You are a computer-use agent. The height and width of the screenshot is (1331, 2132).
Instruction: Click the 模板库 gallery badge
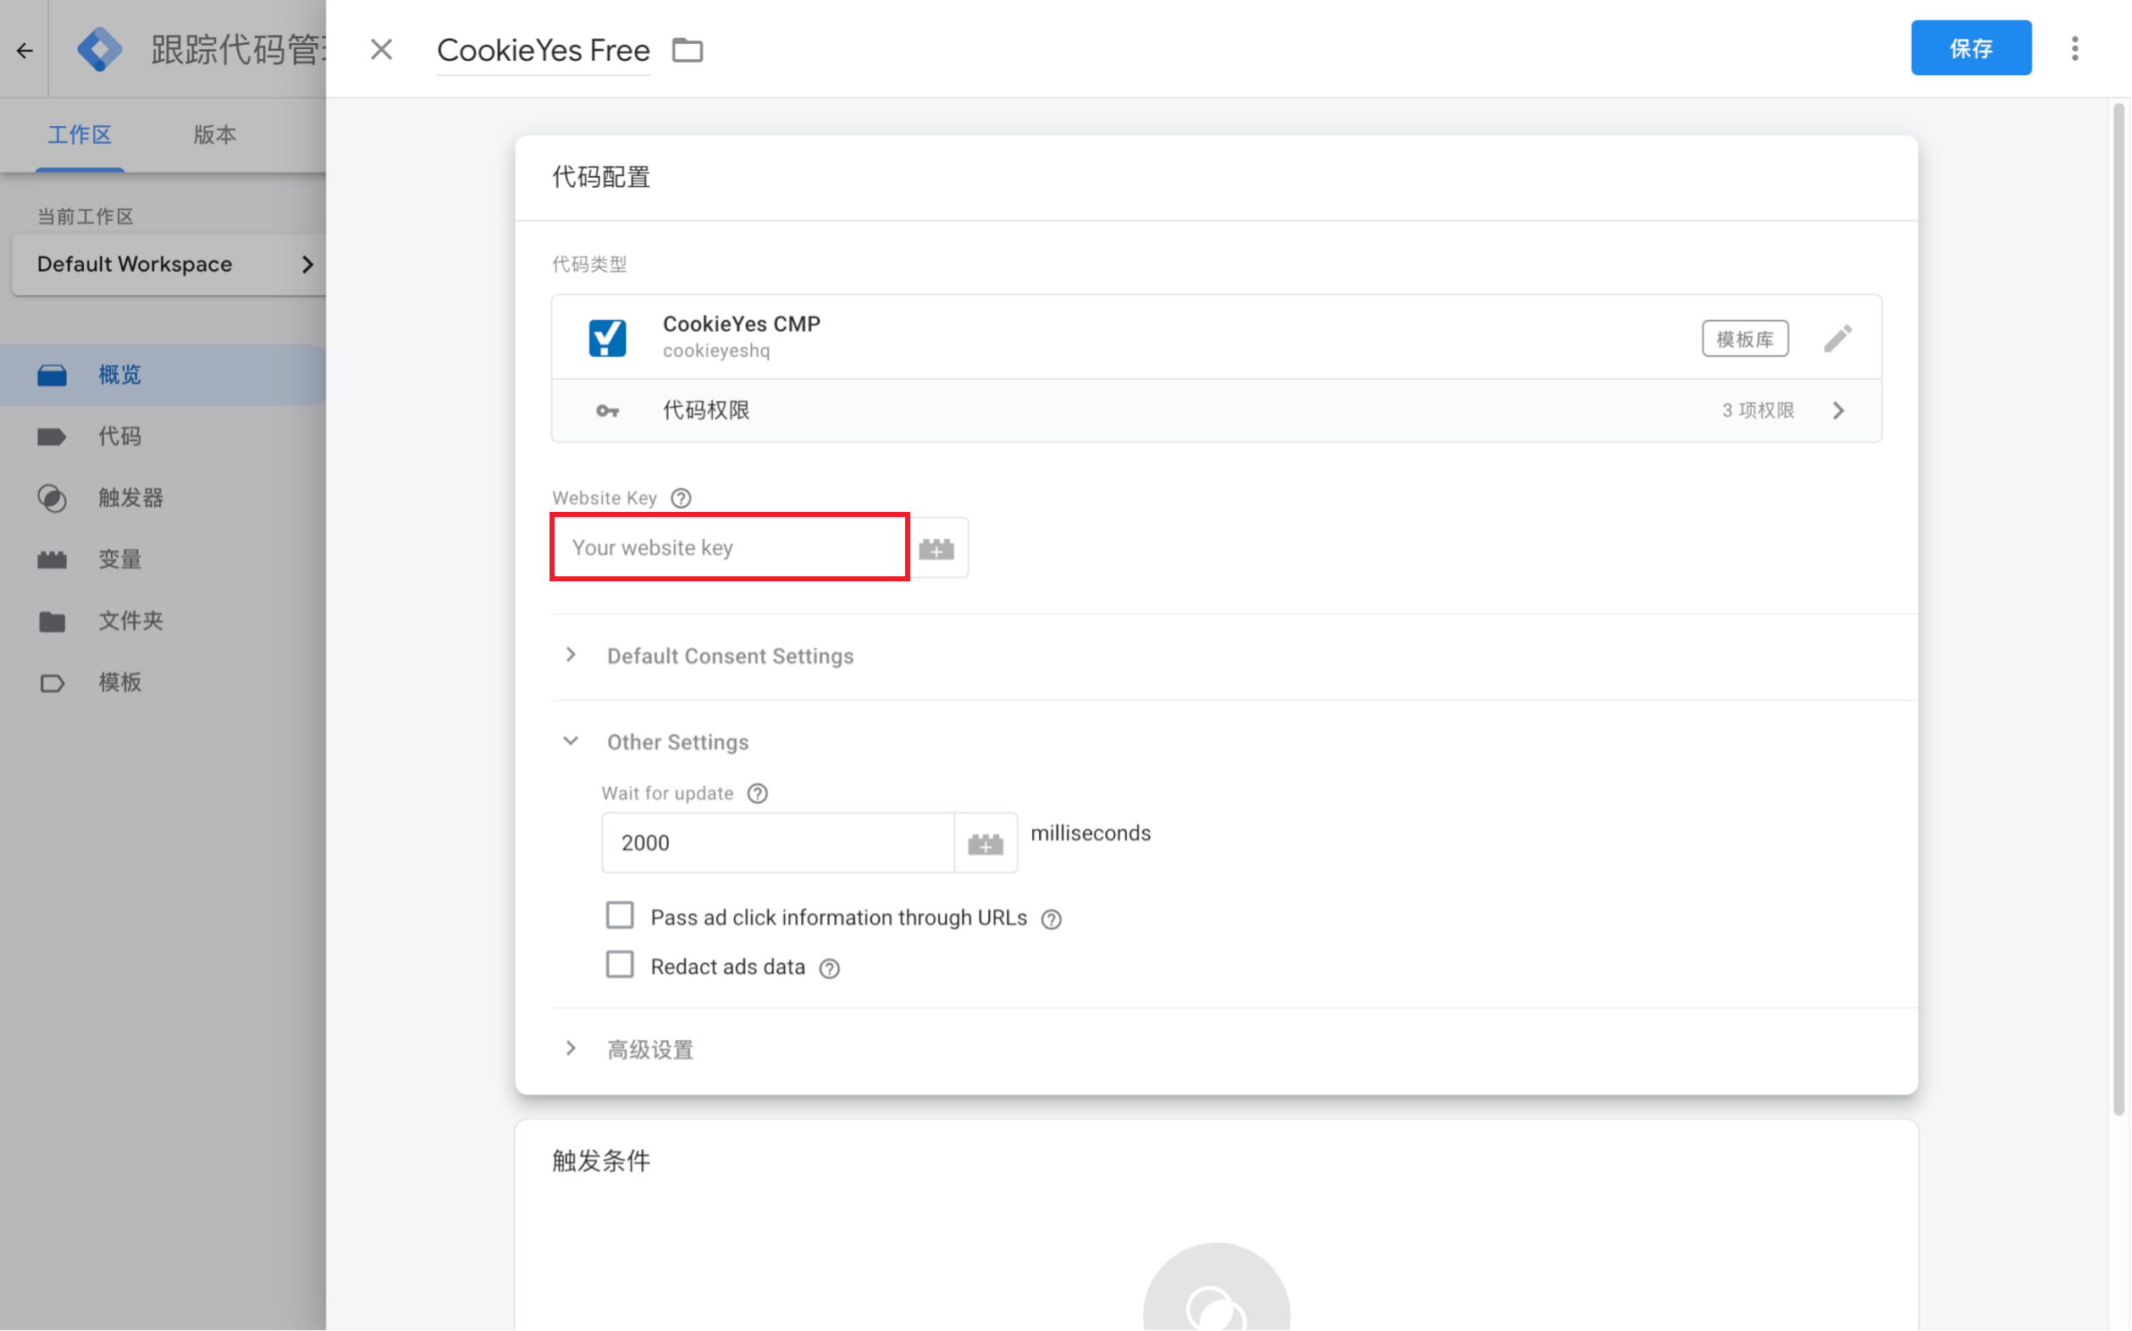pos(1743,339)
